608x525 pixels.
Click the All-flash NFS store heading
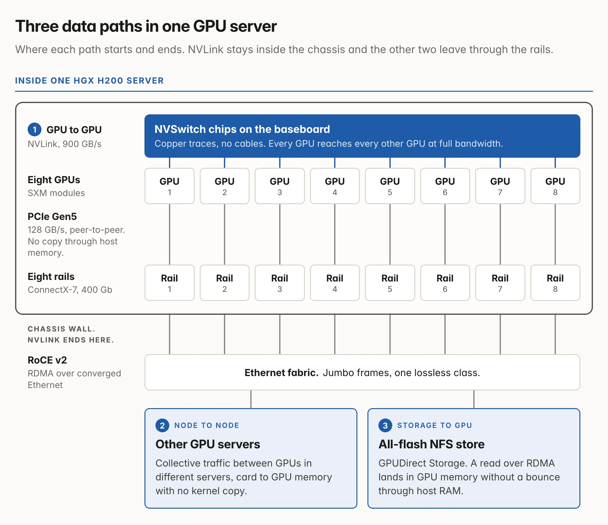431,444
